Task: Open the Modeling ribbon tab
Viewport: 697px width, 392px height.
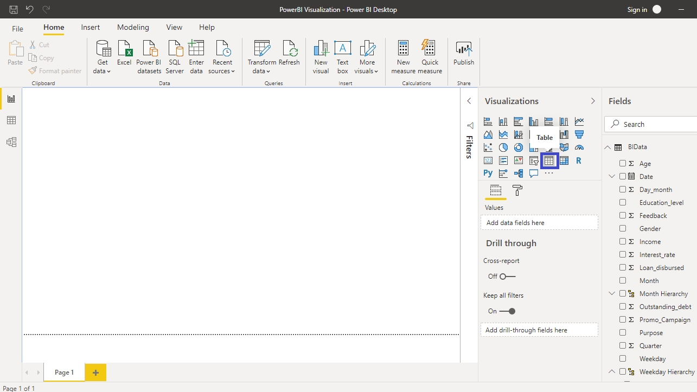Action: 133,27
